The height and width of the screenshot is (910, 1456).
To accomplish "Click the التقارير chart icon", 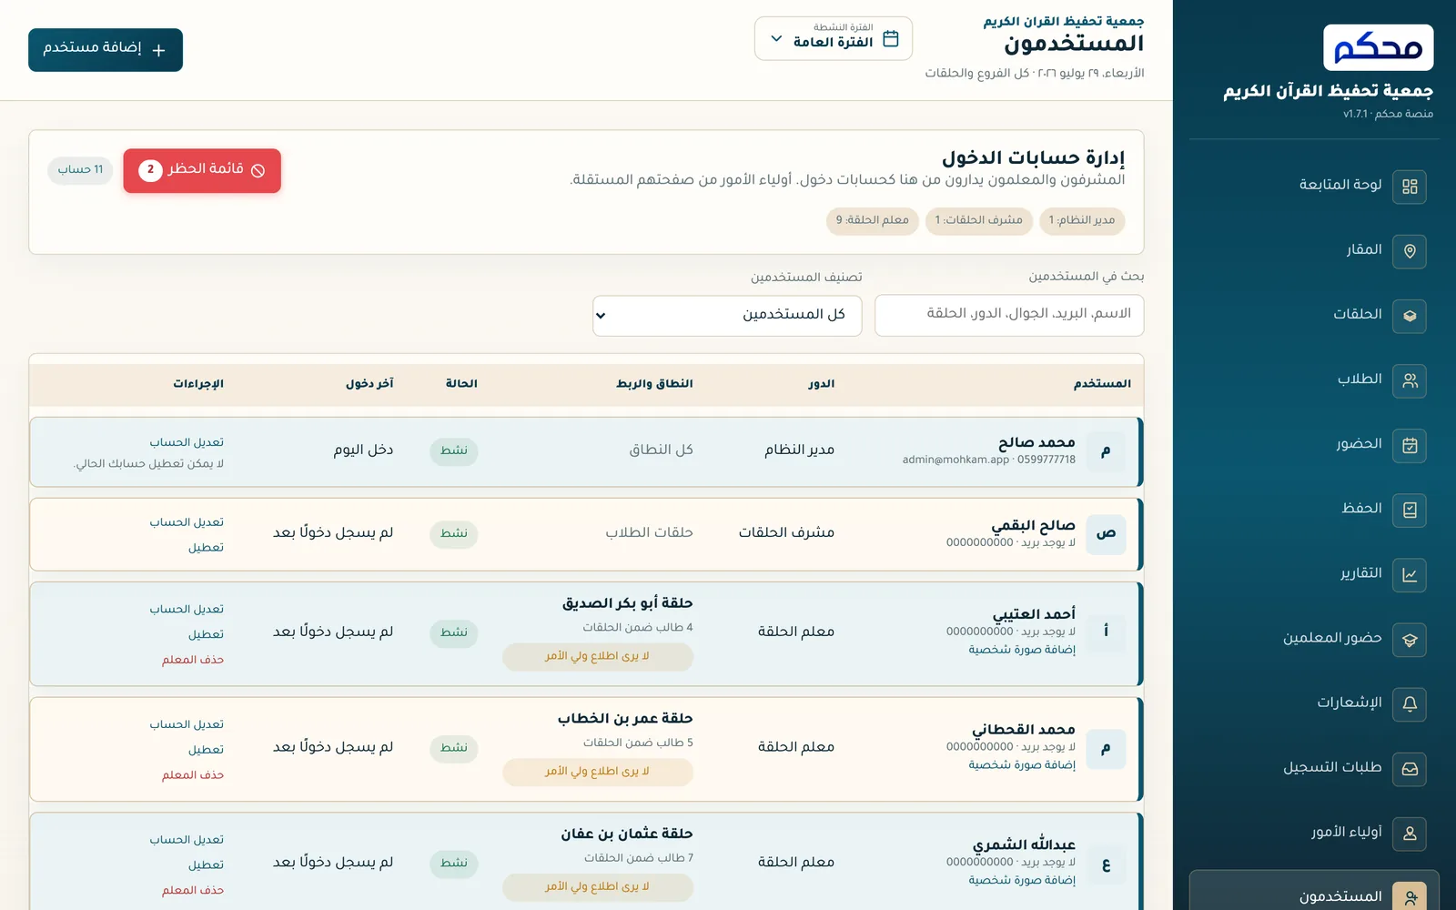I will (1410, 575).
